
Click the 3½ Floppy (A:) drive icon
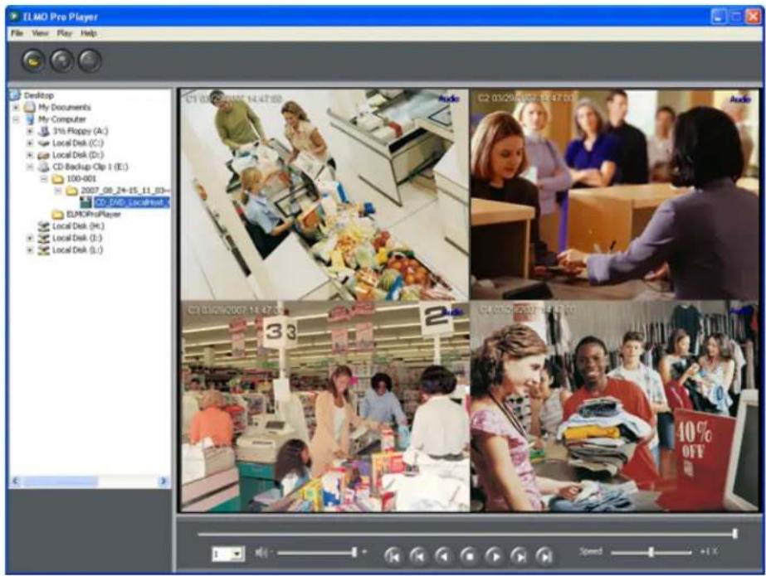(44, 131)
